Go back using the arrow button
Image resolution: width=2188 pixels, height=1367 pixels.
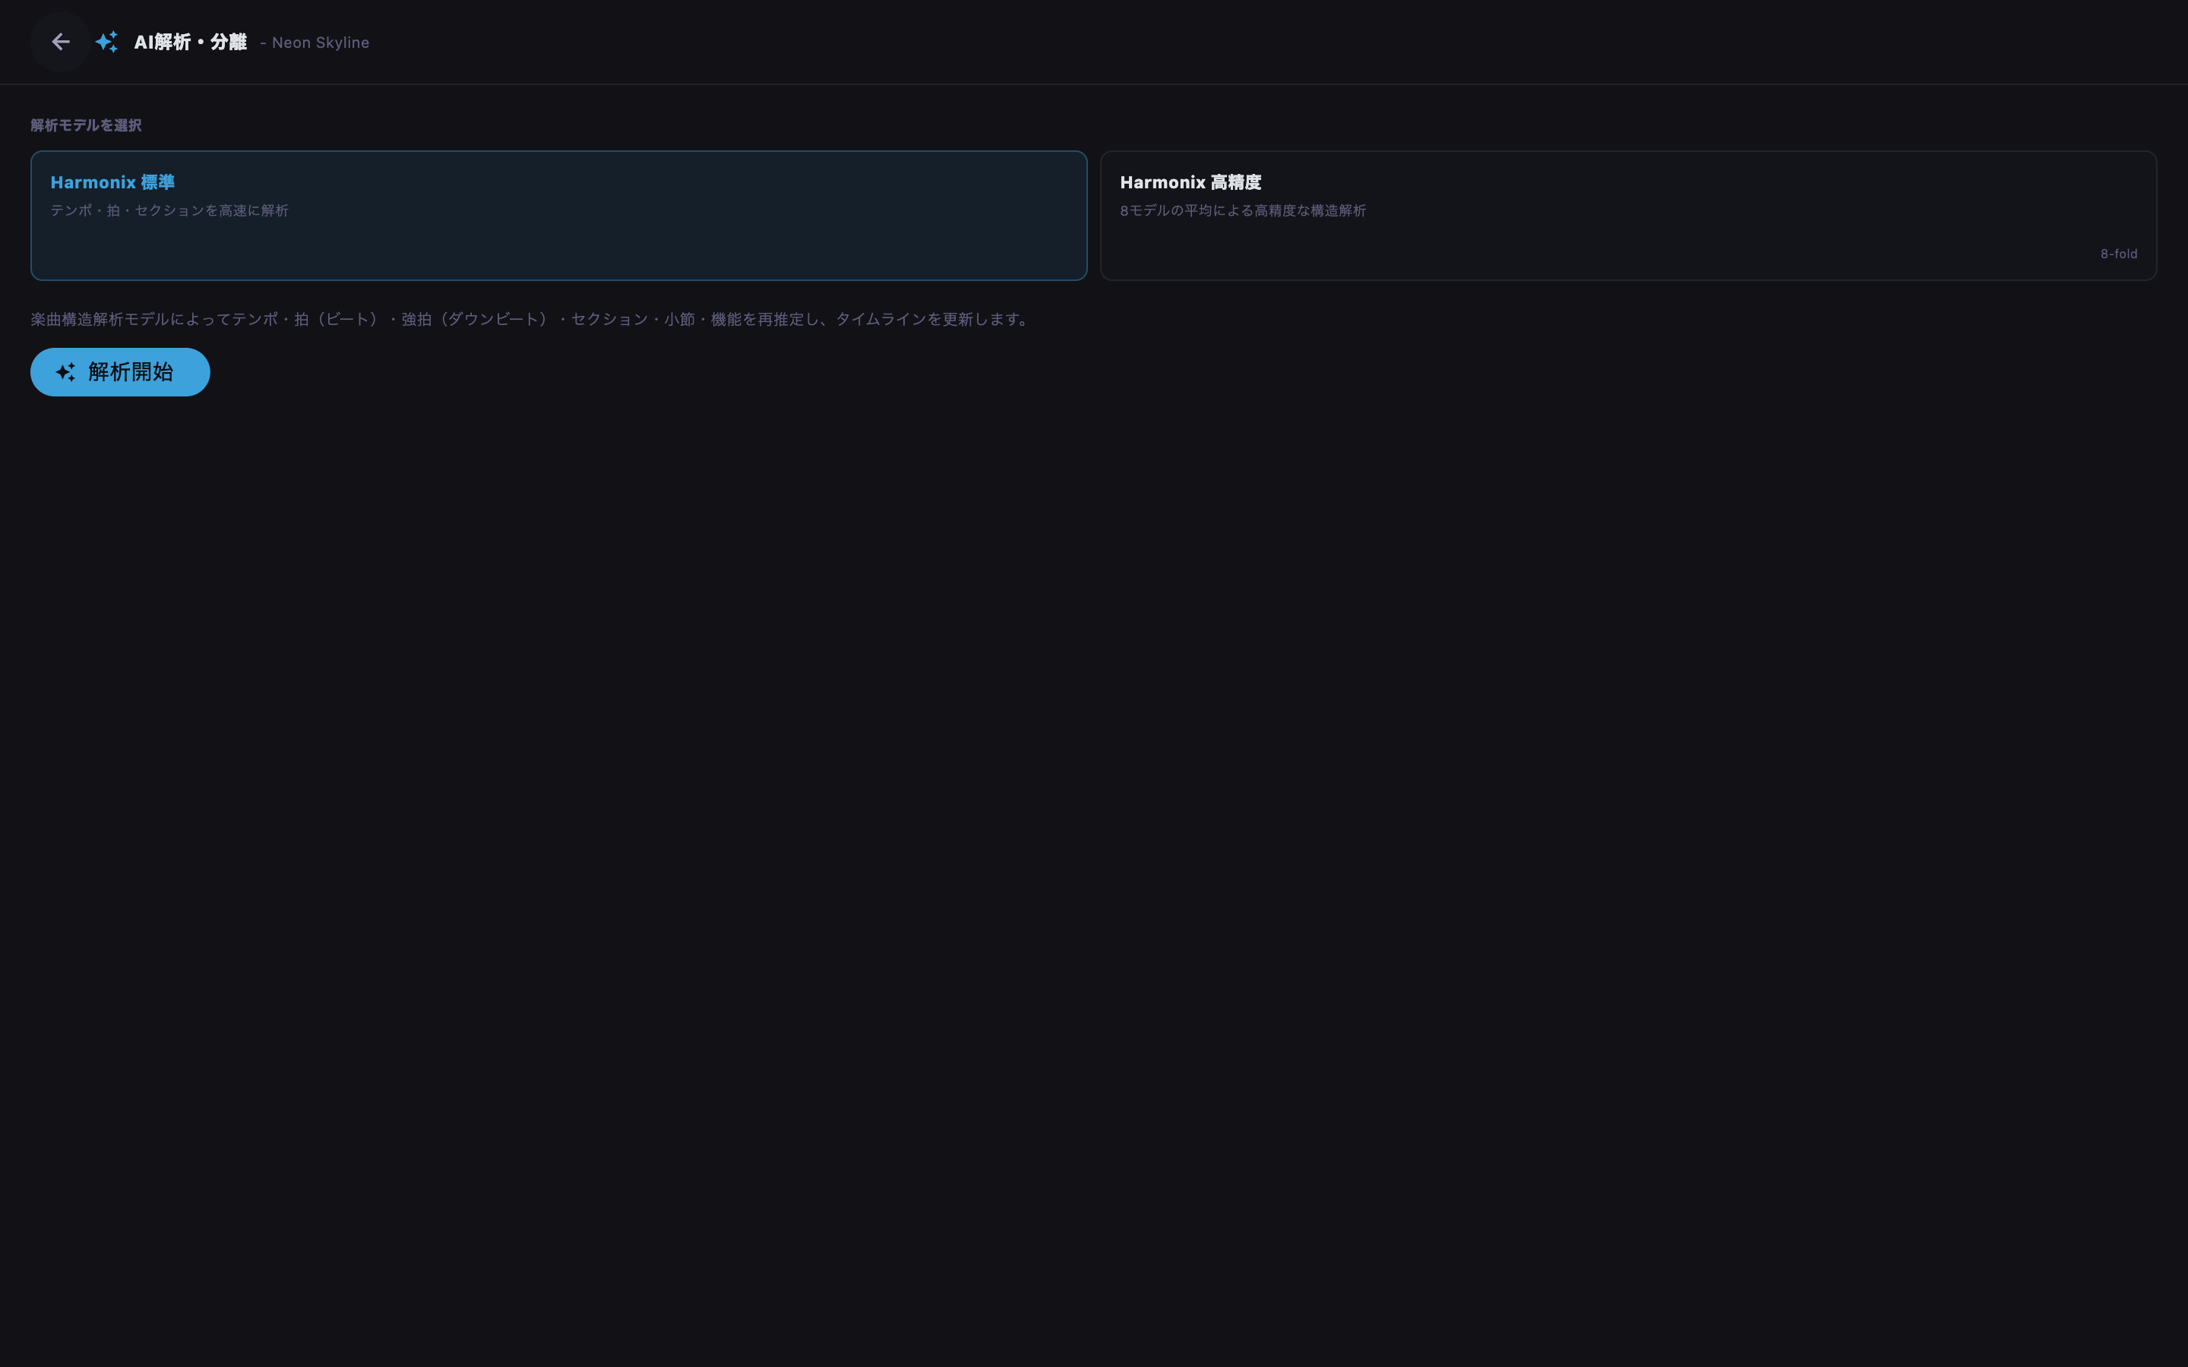(x=61, y=42)
